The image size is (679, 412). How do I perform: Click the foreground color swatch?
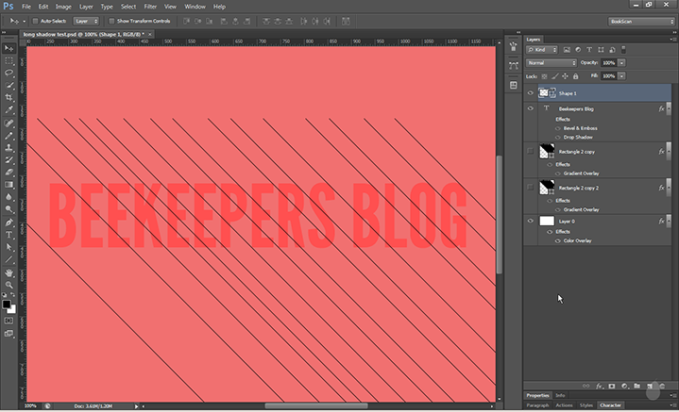[8, 305]
